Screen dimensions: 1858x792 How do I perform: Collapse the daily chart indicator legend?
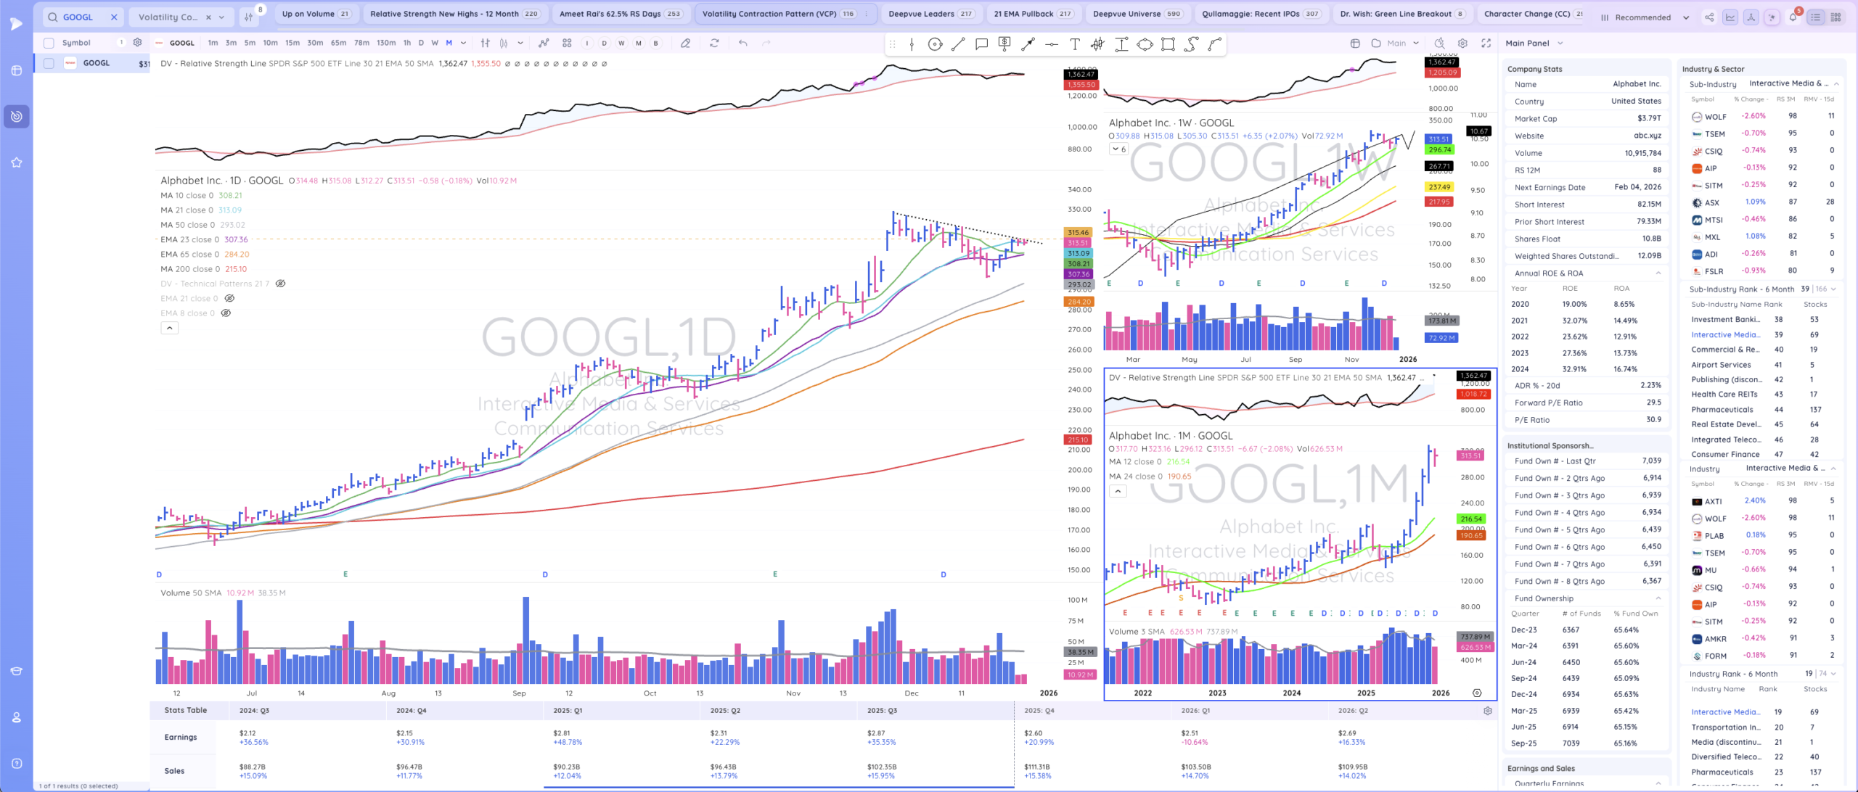click(x=169, y=329)
